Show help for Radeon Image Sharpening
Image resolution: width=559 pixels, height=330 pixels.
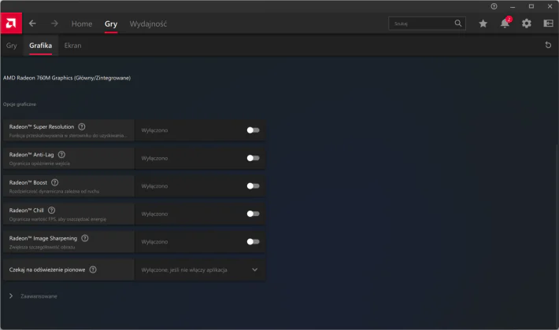tap(85, 238)
